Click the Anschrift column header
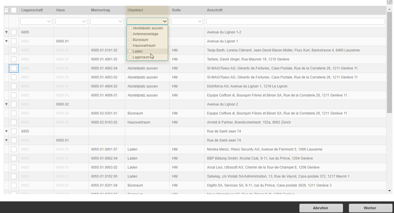Screen dimensions: 394x213 click(215, 10)
